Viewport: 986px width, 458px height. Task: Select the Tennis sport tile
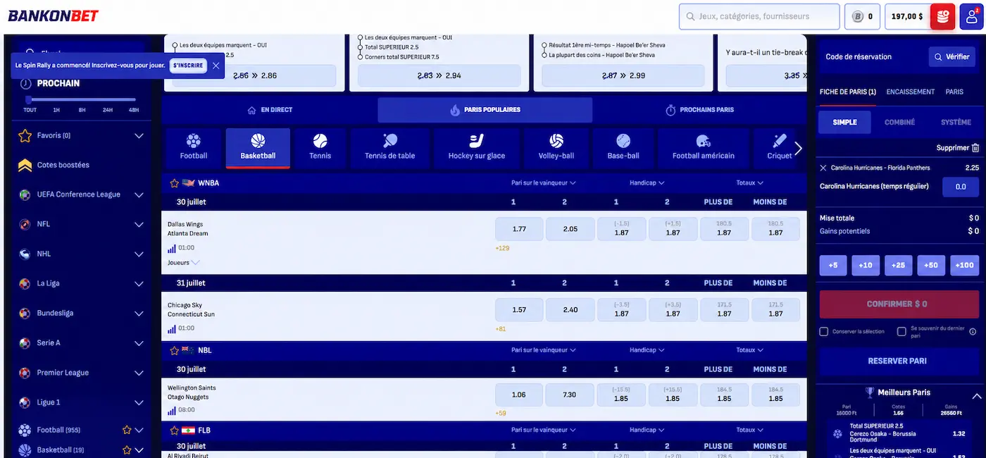pos(320,148)
